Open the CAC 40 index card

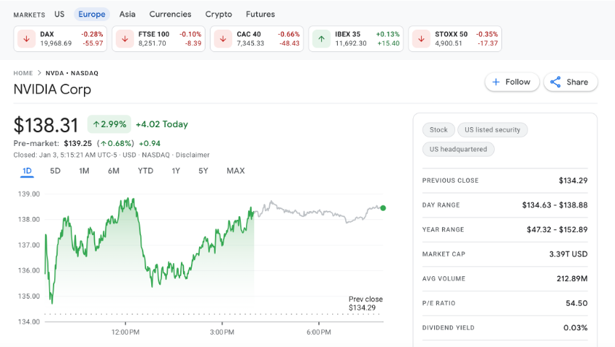point(257,39)
